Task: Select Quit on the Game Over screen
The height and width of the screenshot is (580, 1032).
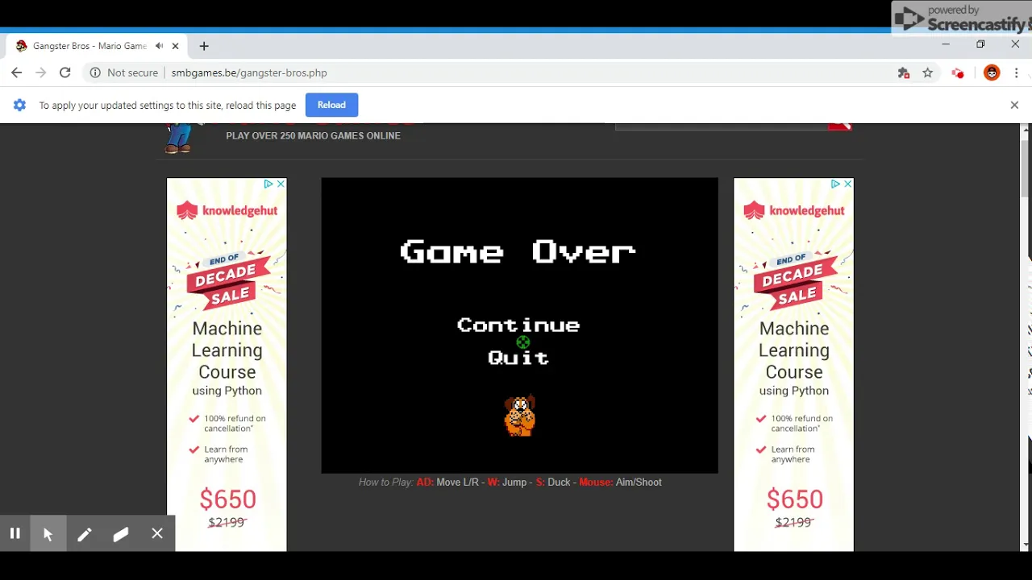Action: click(x=518, y=358)
